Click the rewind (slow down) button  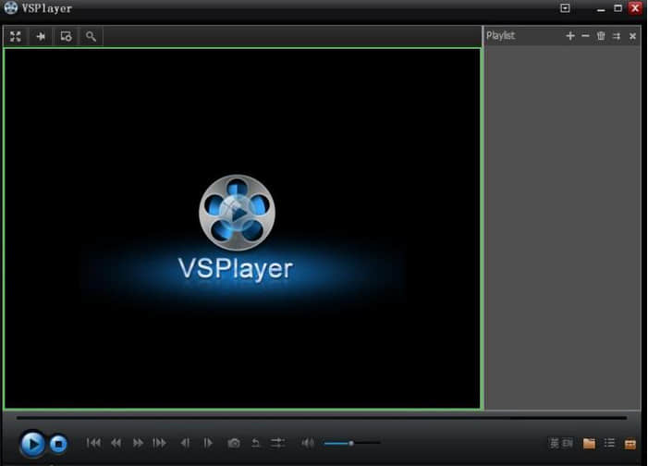click(116, 443)
